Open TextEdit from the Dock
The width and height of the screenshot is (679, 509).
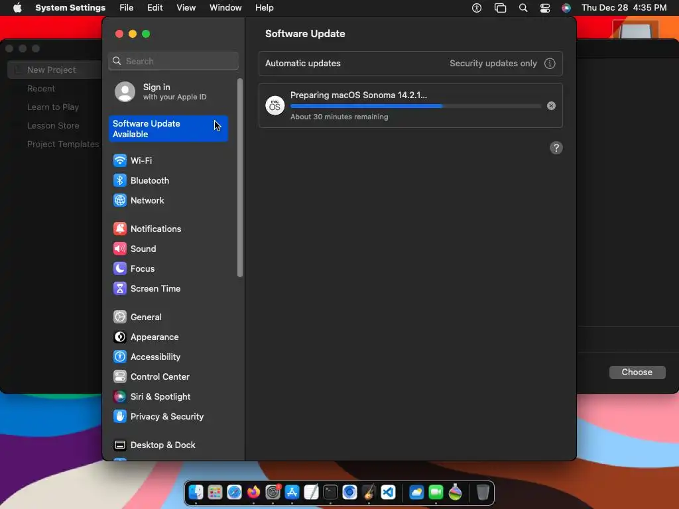tap(311, 492)
